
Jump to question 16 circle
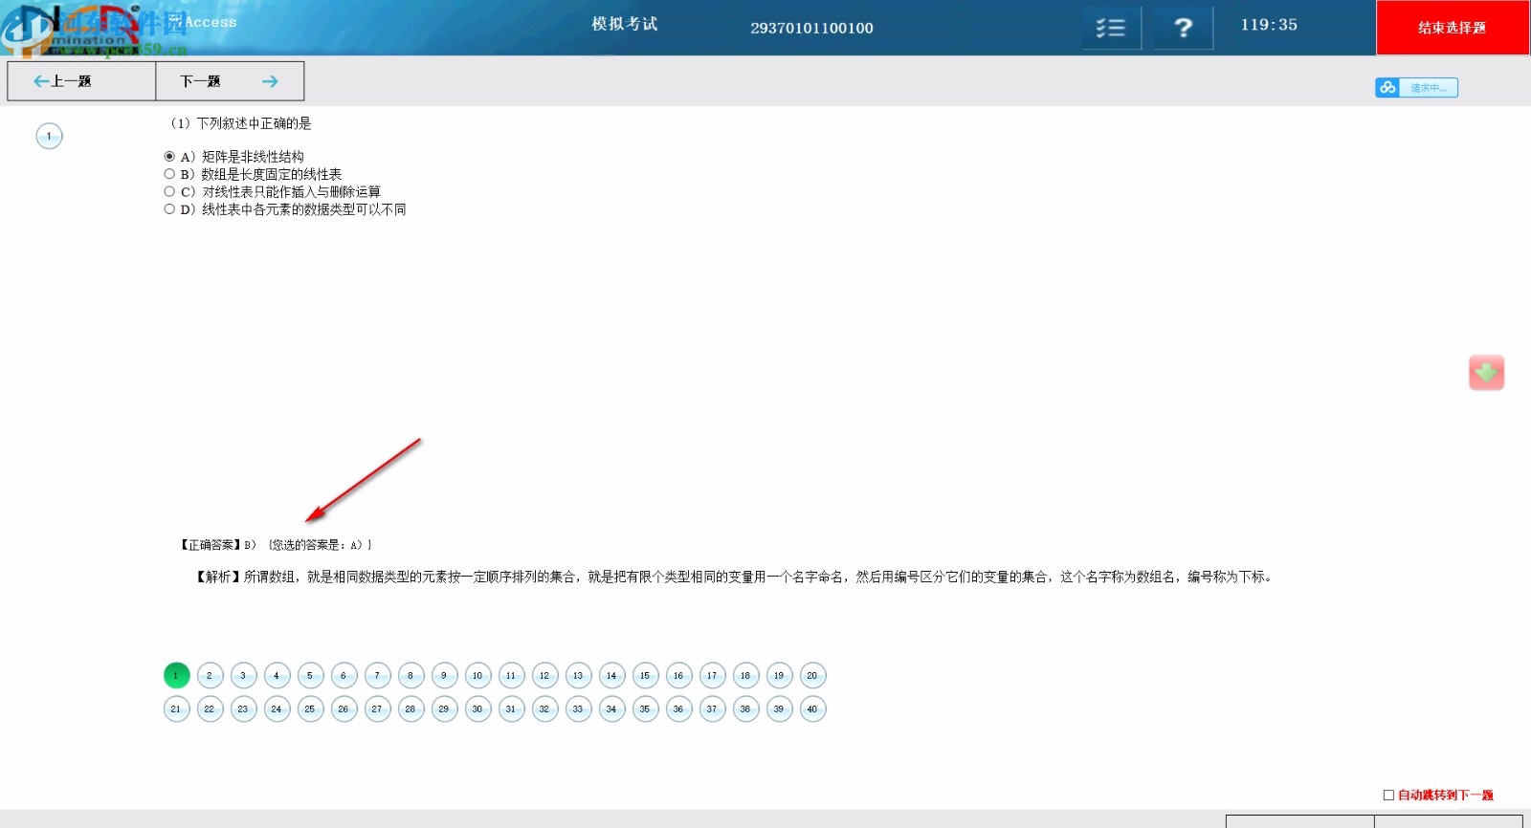point(678,676)
